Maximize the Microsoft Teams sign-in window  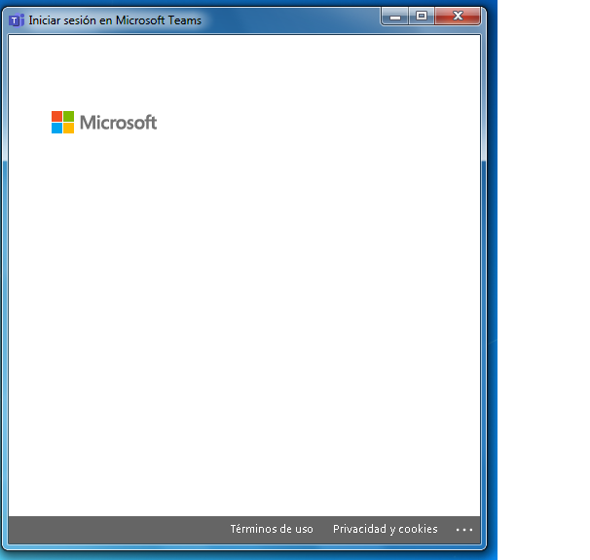[x=422, y=17]
